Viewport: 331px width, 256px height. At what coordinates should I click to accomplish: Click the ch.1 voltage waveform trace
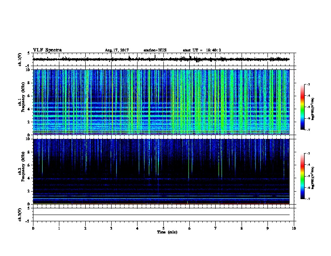[161, 59]
